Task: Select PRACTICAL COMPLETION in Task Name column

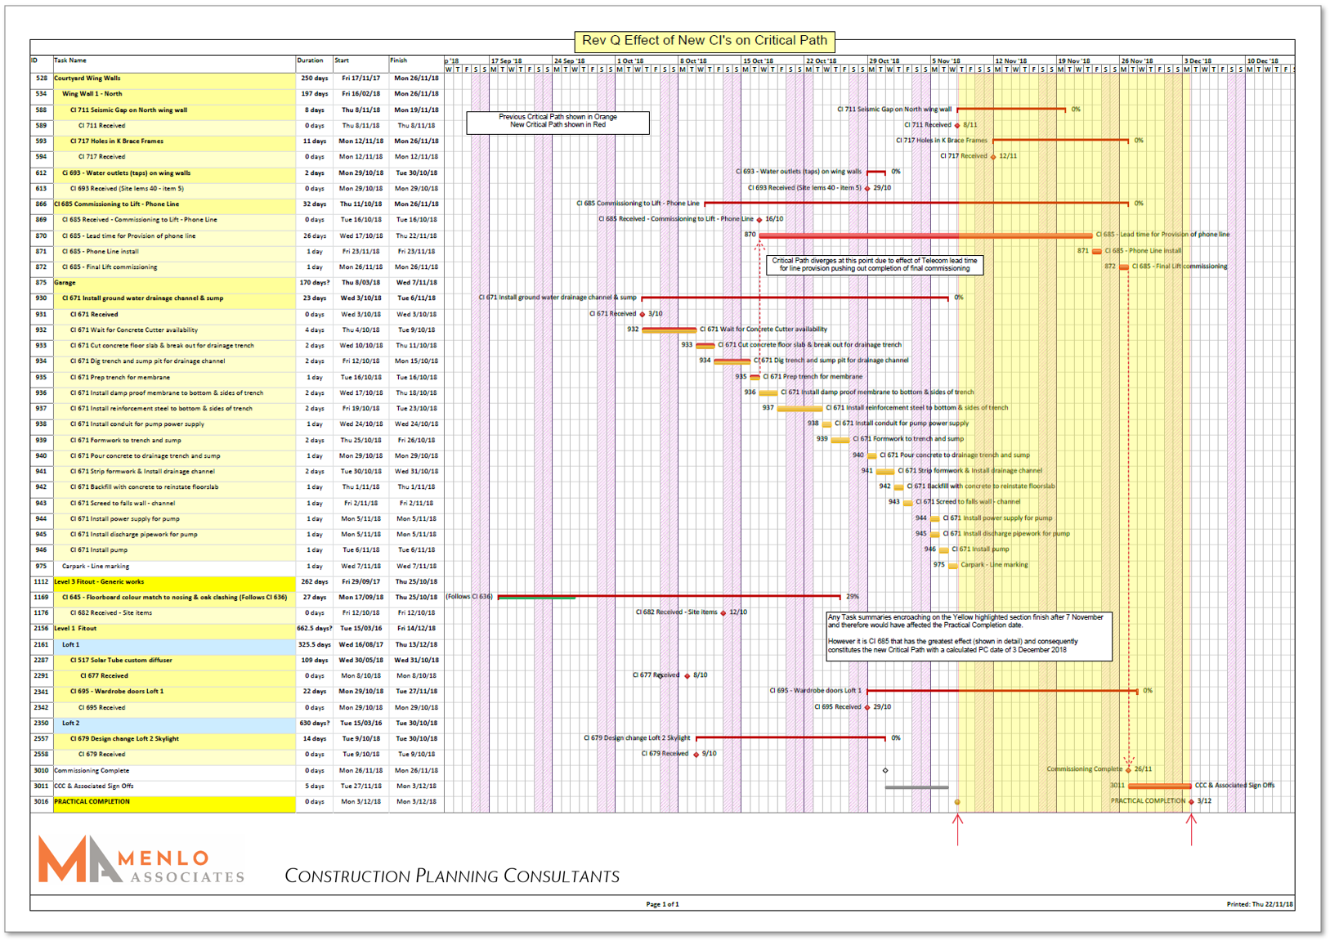Action: [x=92, y=802]
